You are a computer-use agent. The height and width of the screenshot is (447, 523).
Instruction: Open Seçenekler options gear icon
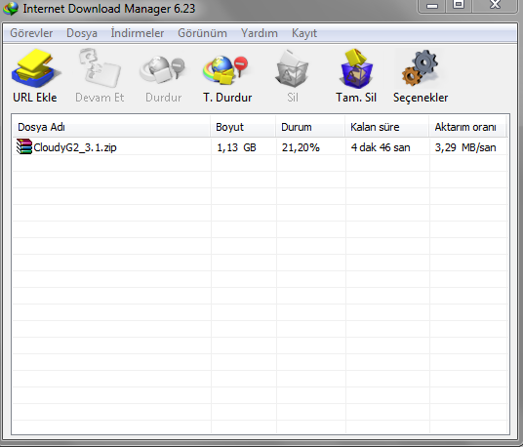pos(421,68)
